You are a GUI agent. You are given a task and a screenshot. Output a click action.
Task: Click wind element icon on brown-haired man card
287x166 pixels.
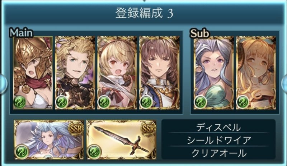point(146,102)
